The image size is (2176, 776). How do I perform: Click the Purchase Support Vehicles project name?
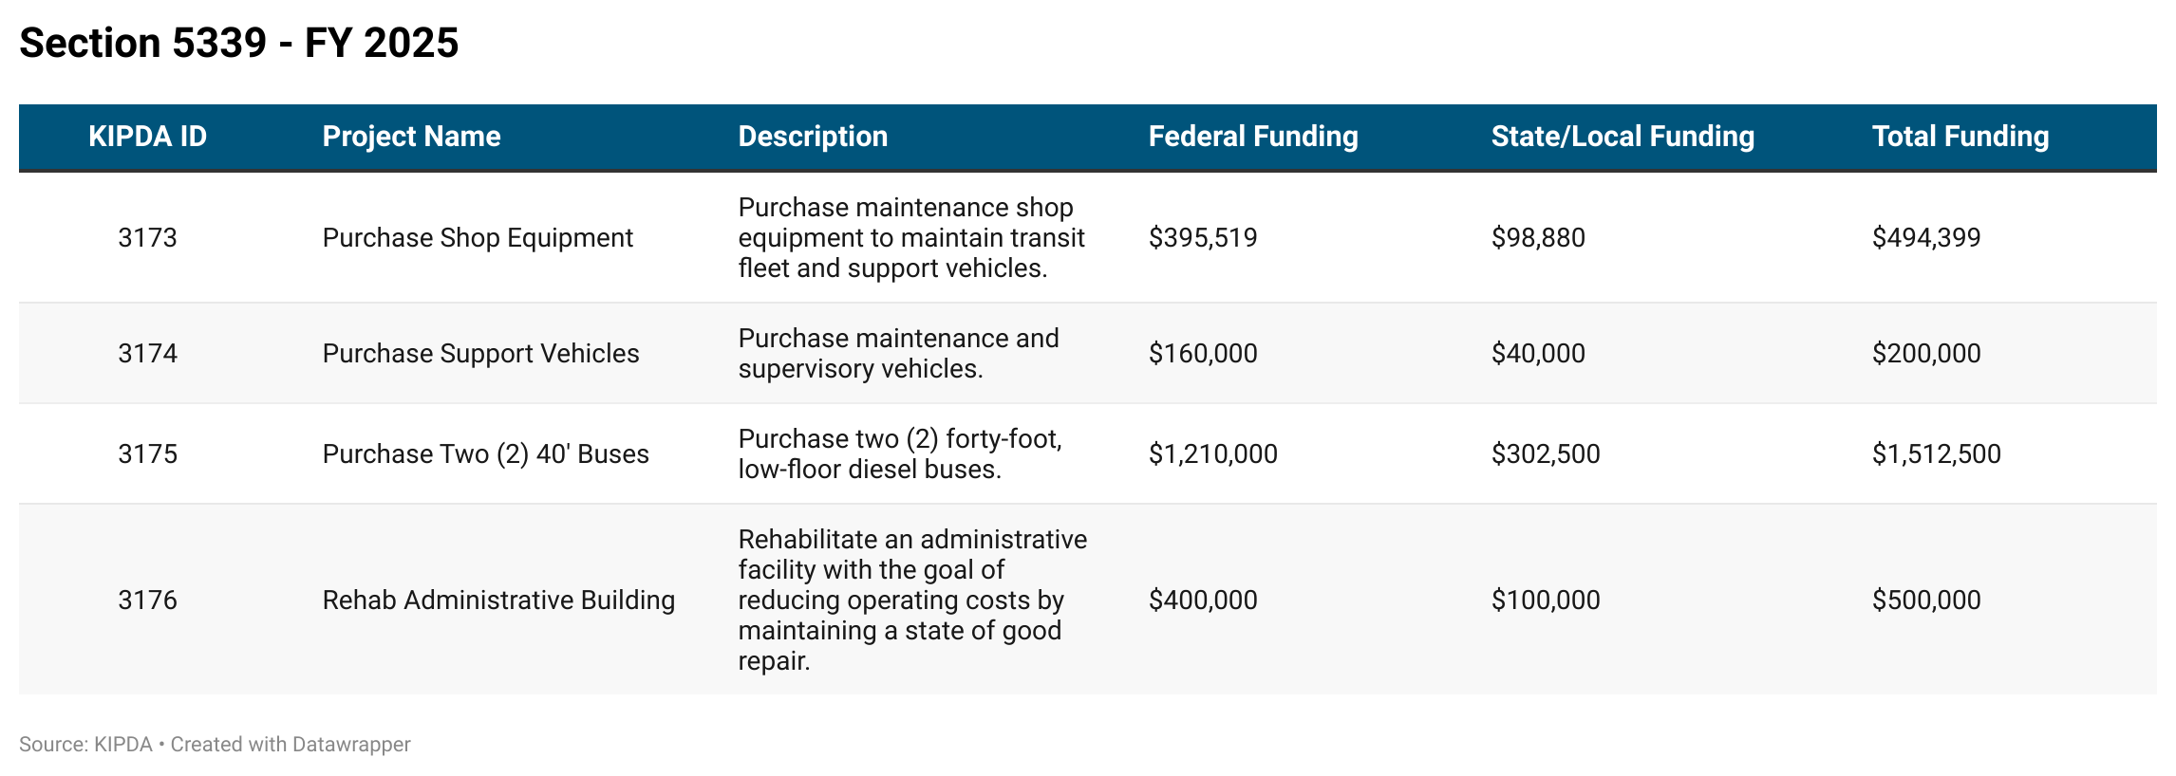click(480, 353)
